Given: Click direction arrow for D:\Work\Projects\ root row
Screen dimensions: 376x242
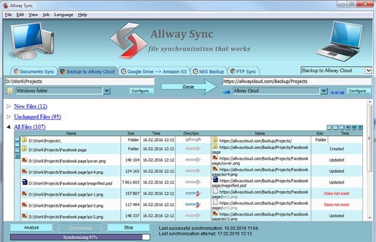Looking at the screenshot, I should (x=193, y=140).
